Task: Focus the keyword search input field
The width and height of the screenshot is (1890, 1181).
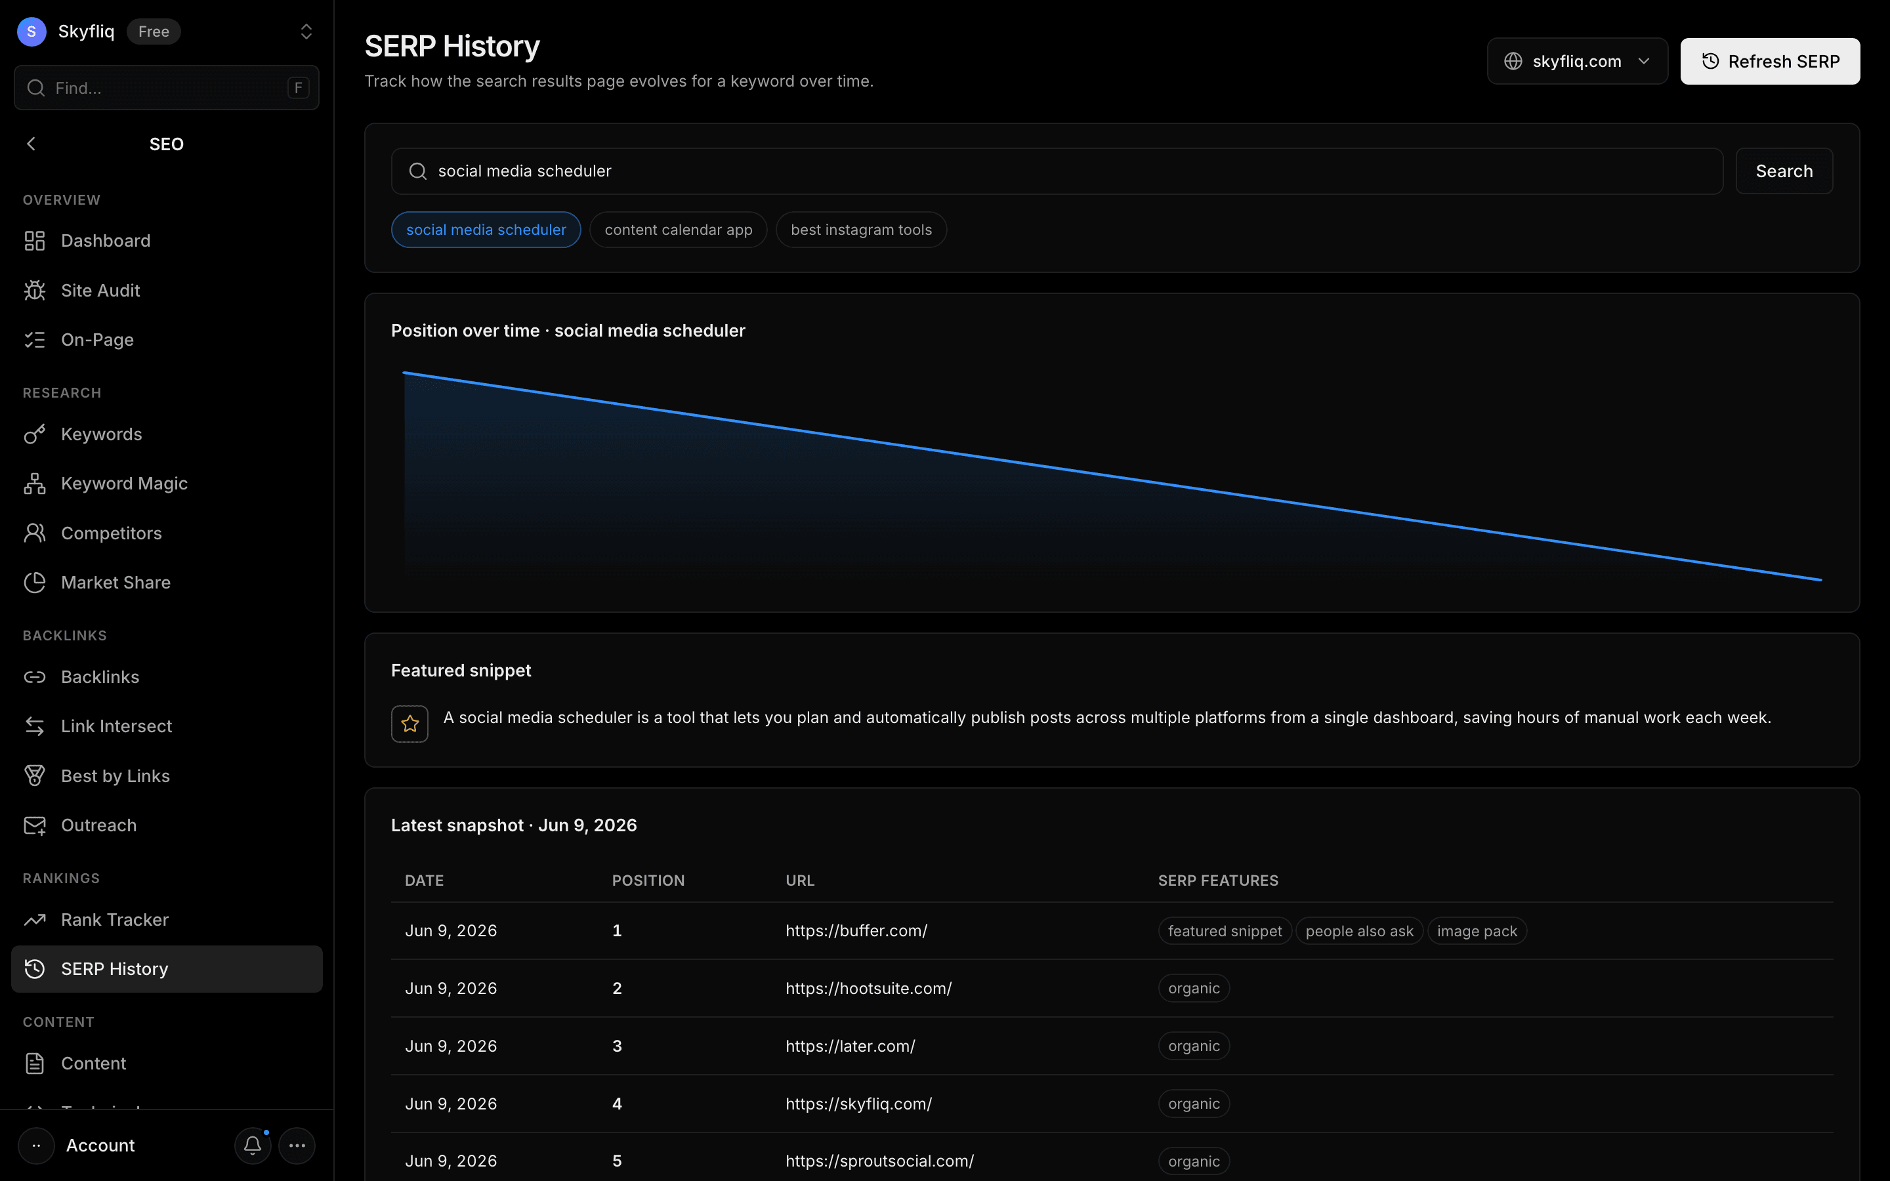Action: [1057, 171]
